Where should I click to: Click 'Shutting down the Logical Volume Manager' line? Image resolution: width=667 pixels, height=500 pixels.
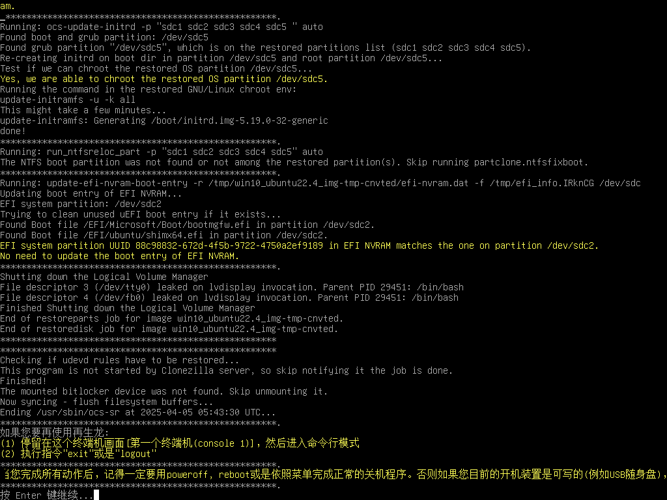[104, 277]
